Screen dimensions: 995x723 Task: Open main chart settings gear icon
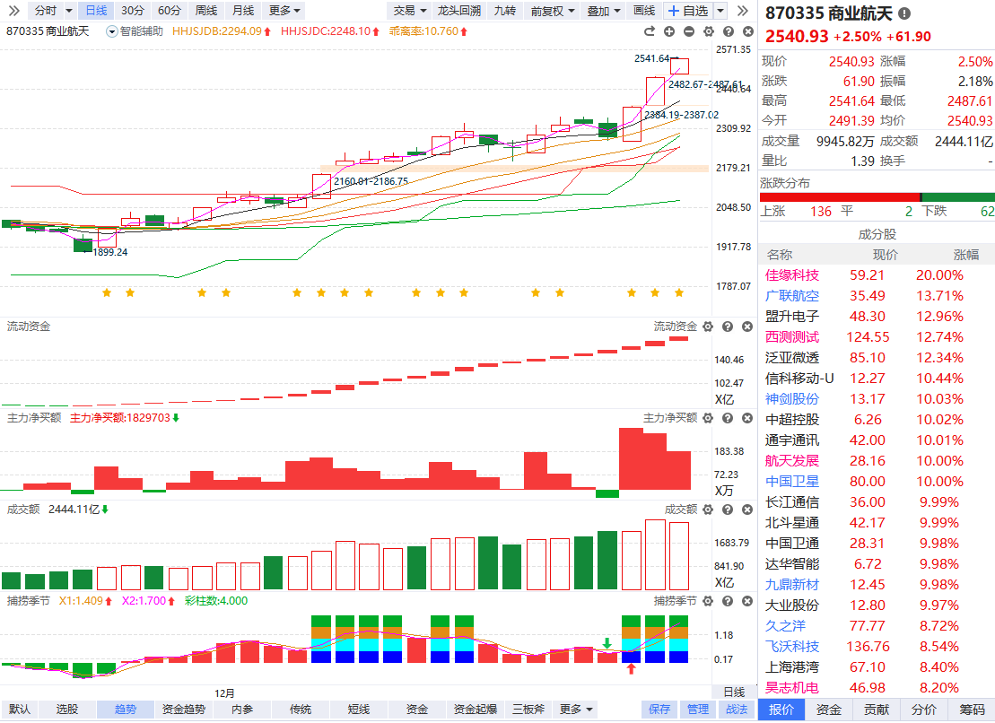click(x=707, y=31)
